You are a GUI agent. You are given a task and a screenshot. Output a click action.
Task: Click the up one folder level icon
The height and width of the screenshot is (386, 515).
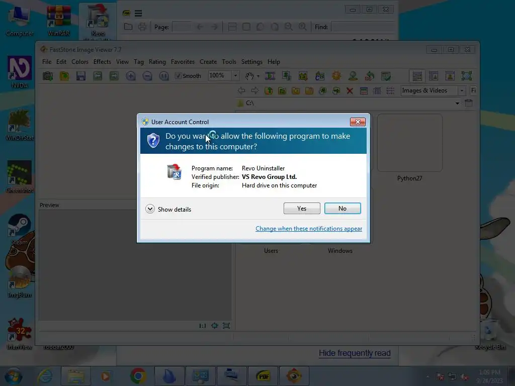269,90
